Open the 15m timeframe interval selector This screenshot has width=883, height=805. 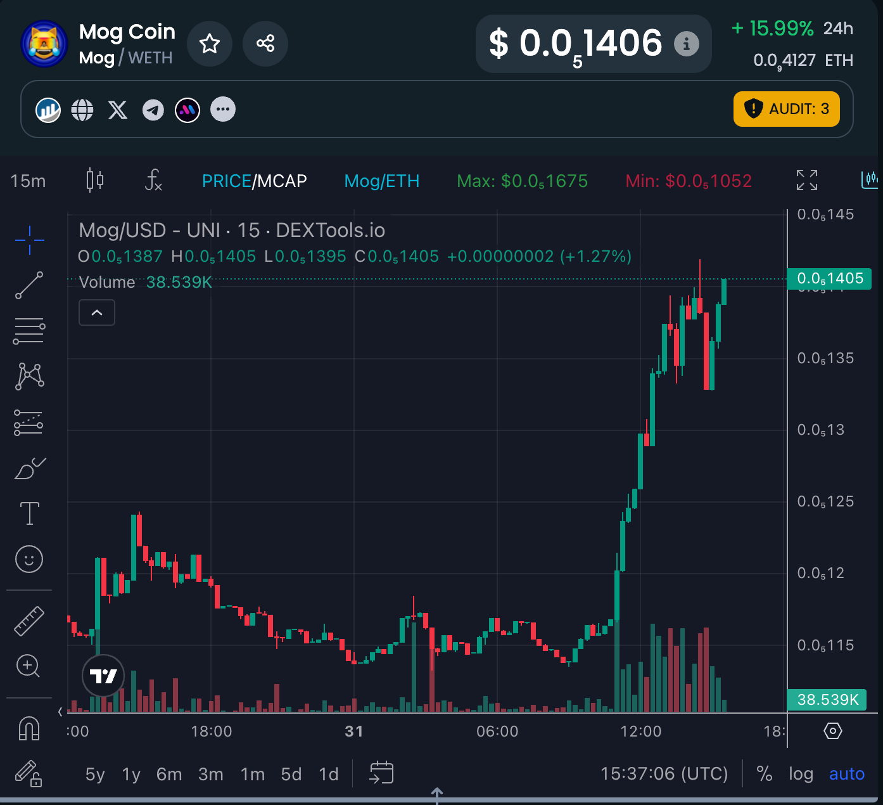point(29,181)
